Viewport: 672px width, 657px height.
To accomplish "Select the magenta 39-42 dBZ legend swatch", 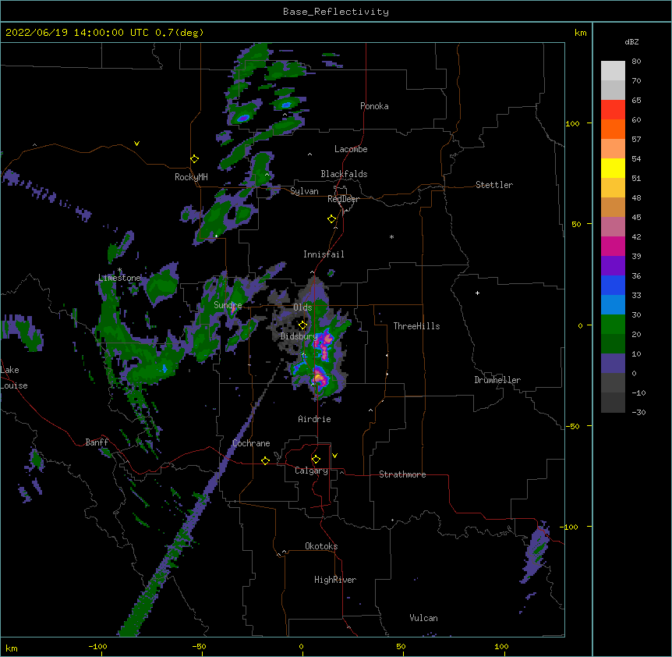I will pos(613,246).
